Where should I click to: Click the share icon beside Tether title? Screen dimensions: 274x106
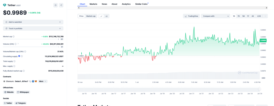[x=61, y=5]
